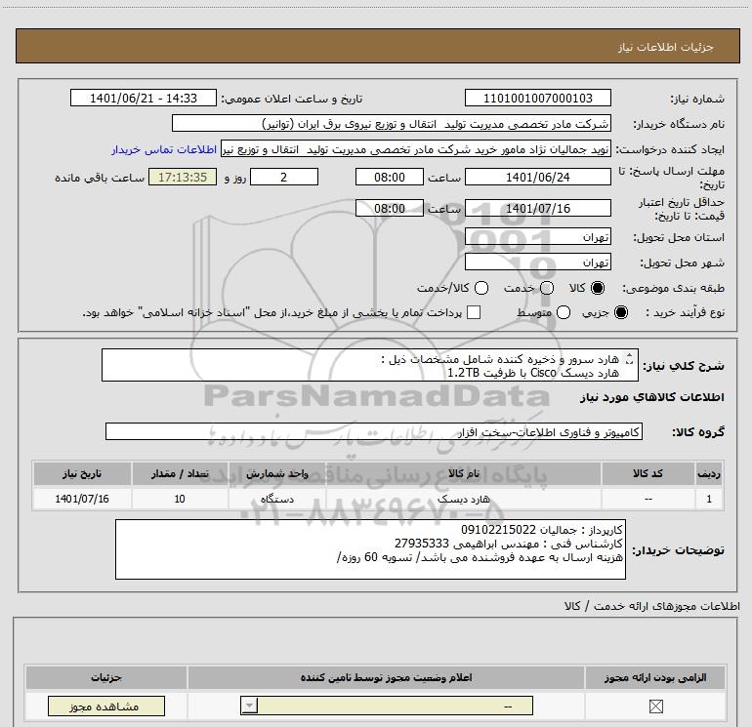Open اطلاعات تماس خریدار link
The image size is (752, 727).
click(x=164, y=149)
